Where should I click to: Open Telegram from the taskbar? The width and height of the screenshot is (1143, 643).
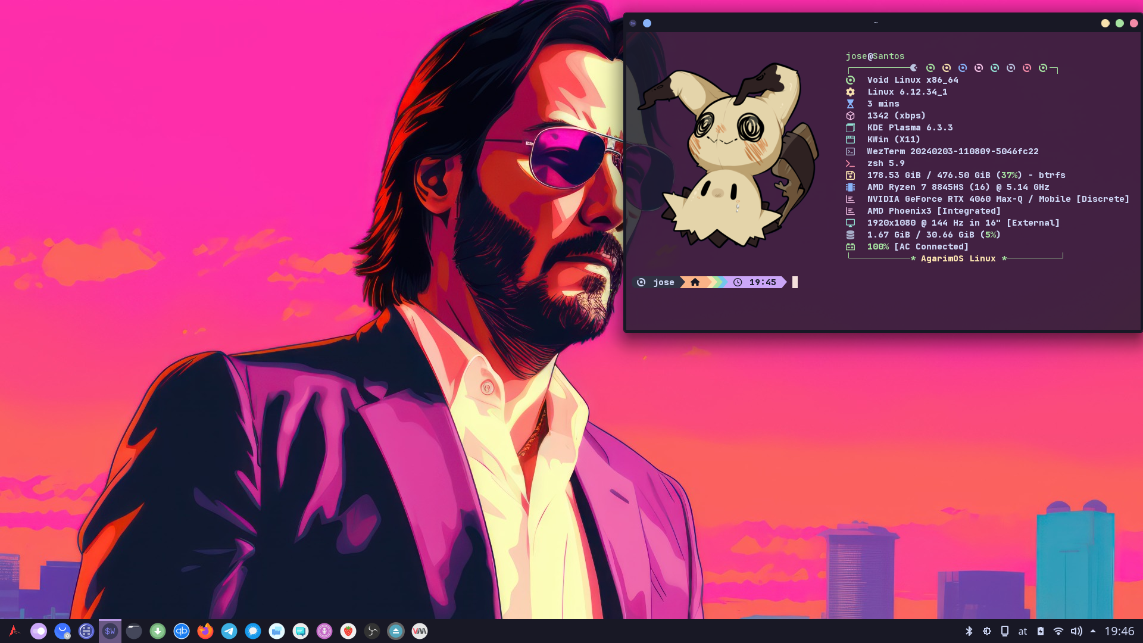coord(229,631)
